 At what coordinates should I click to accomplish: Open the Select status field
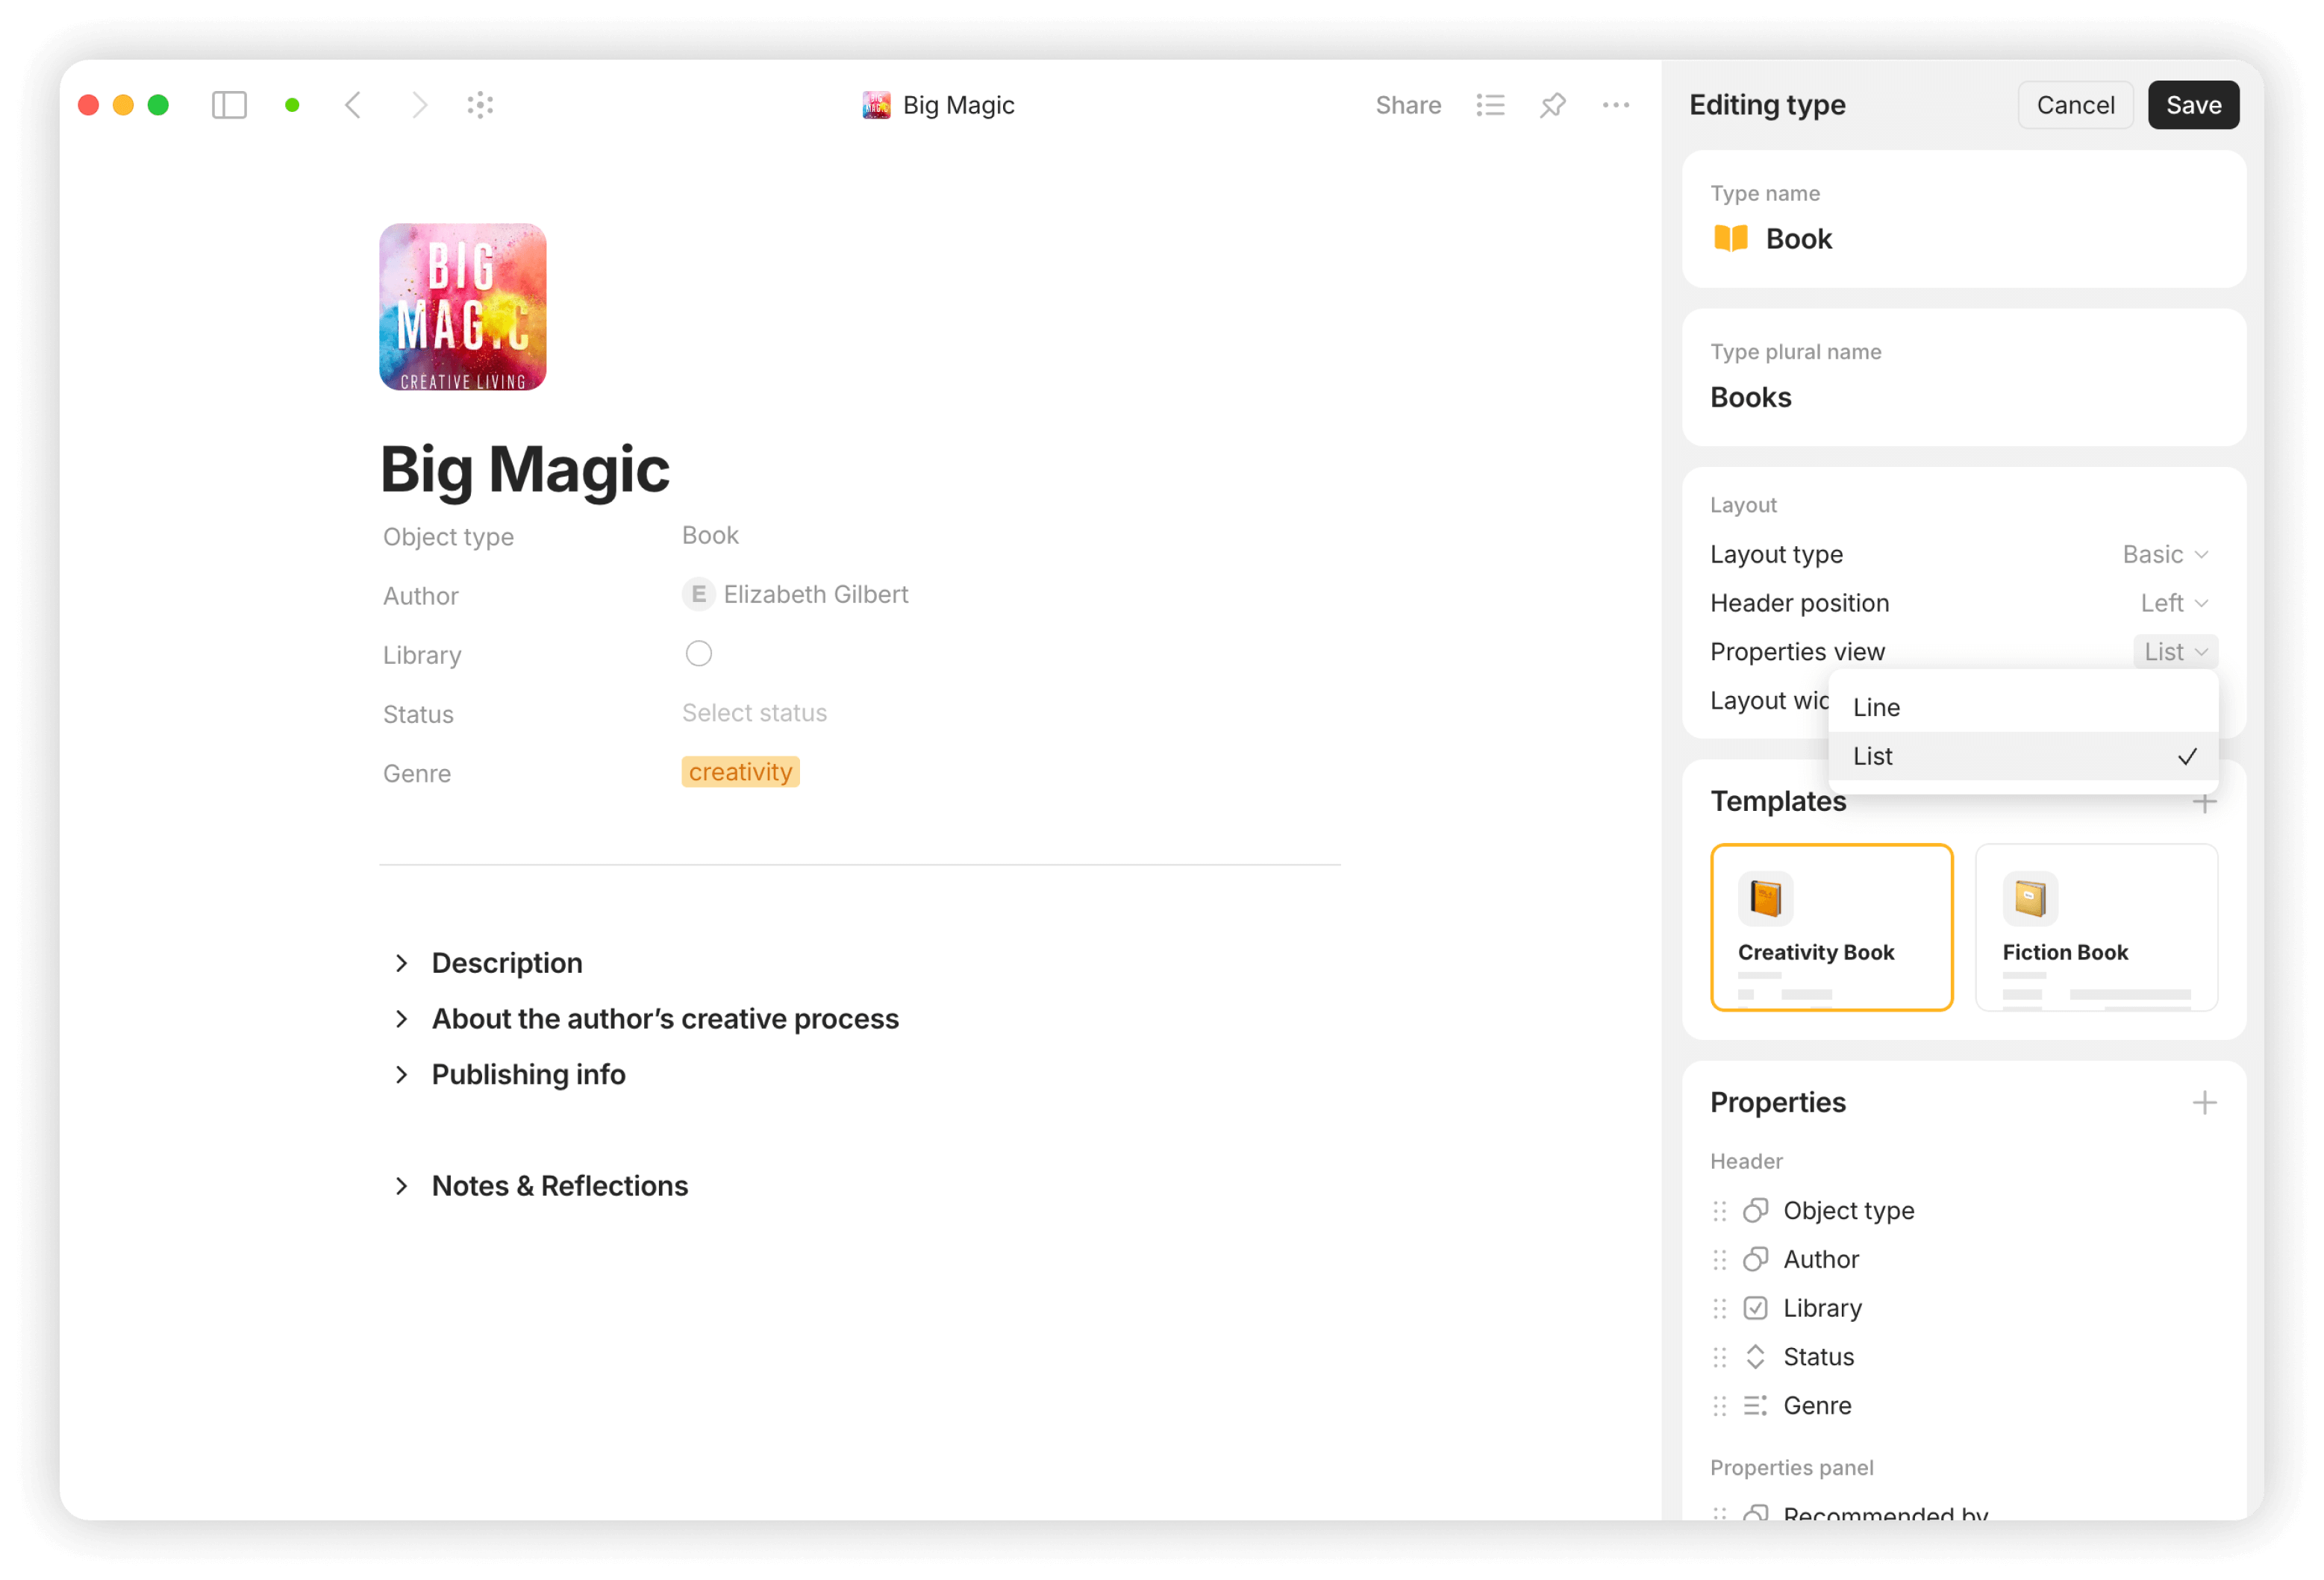(x=754, y=712)
